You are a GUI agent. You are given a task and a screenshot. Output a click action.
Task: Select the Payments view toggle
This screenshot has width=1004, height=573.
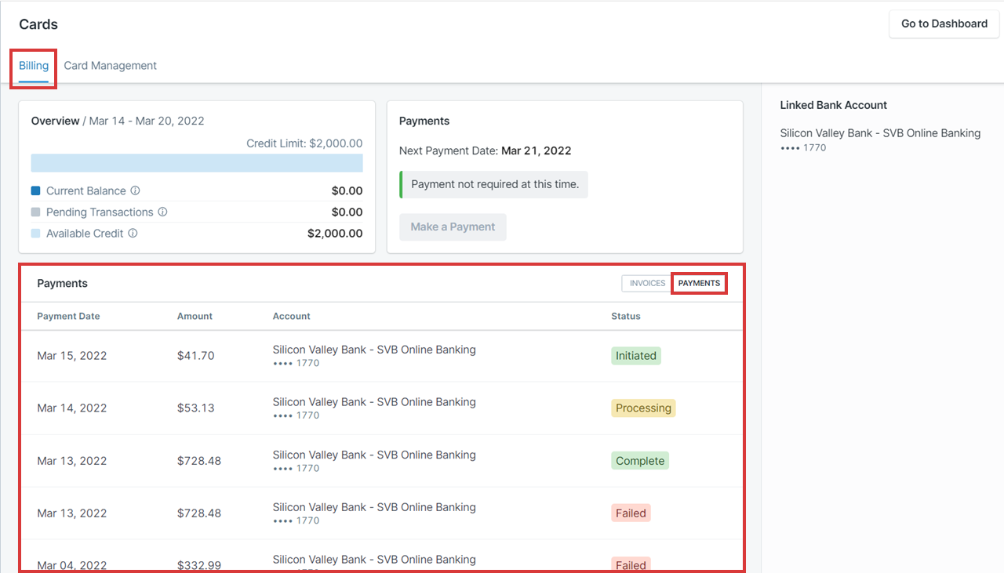click(699, 283)
